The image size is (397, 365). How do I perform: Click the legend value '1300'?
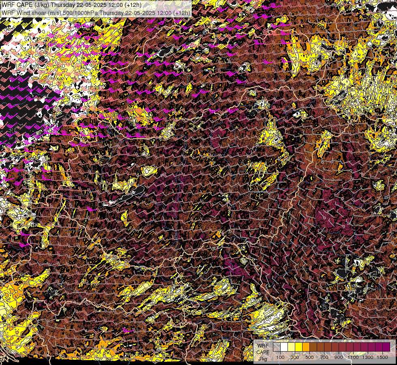(x=368, y=357)
